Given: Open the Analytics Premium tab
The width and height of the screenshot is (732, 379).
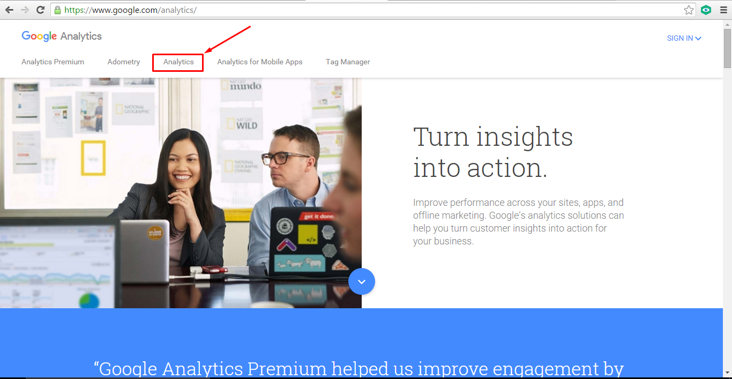Looking at the screenshot, I should [x=53, y=62].
